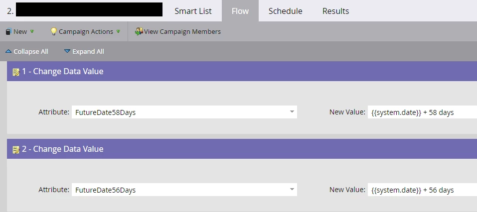Go to the Schedule tab

[285, 11]
